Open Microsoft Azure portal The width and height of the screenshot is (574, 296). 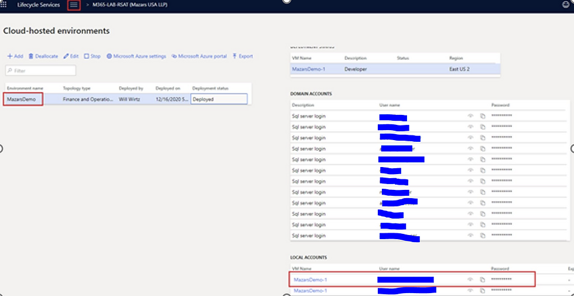pos(199,56)
